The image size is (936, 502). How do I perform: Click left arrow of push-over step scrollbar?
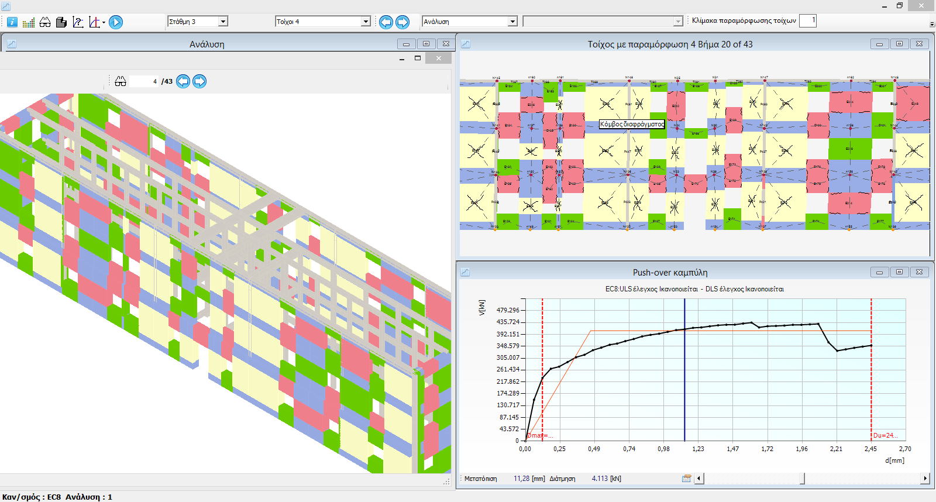(x=699, y=479)
